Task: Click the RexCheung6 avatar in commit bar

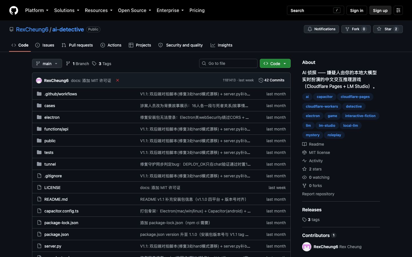Action: [39, 81]
